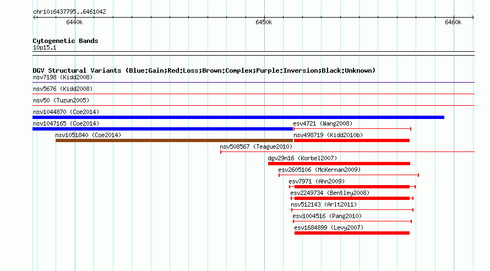The image size is (490, 271).
Task: Click the esv1004516 thin red line
Action: 352,221
